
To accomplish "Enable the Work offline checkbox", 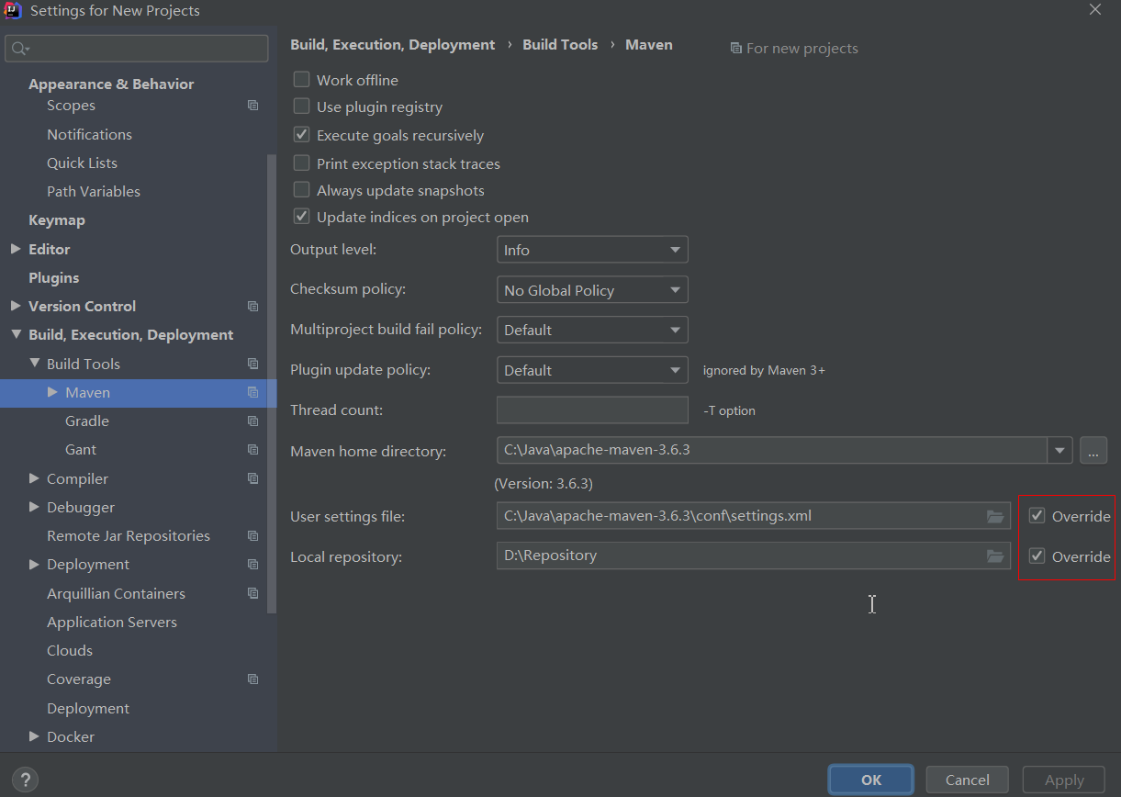I will [302, 80].
